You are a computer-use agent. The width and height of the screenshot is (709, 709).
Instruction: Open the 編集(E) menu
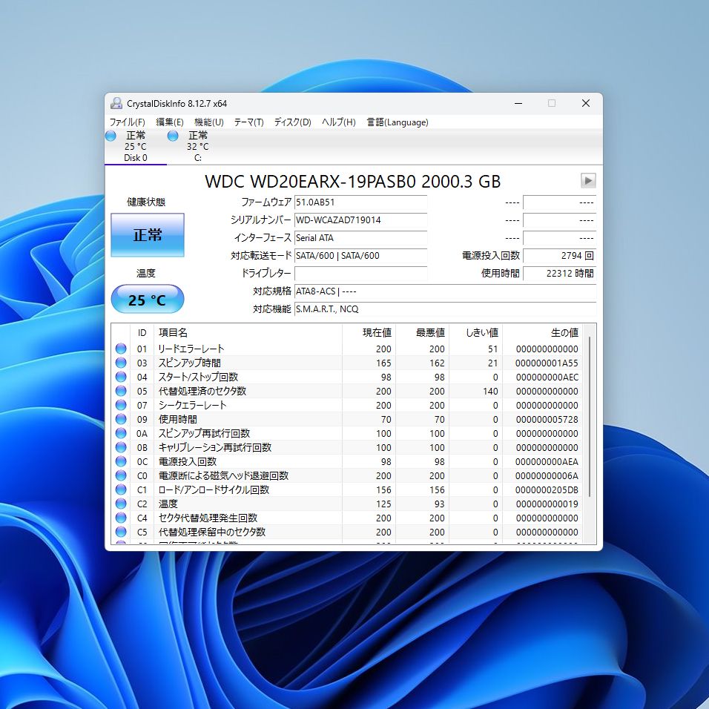170,122
